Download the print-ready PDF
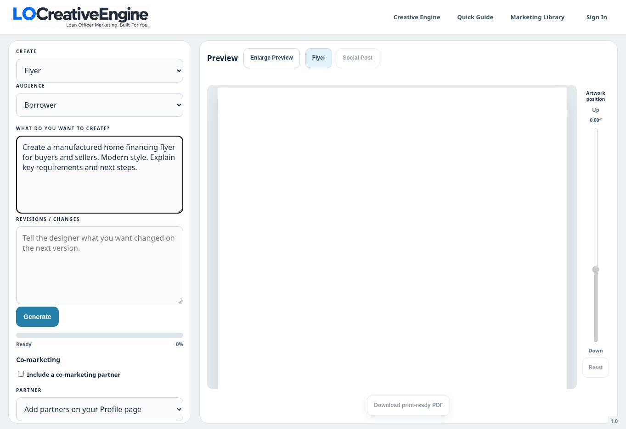The width and height of the screenshot is (626, 429). click(x=408, y=406)
